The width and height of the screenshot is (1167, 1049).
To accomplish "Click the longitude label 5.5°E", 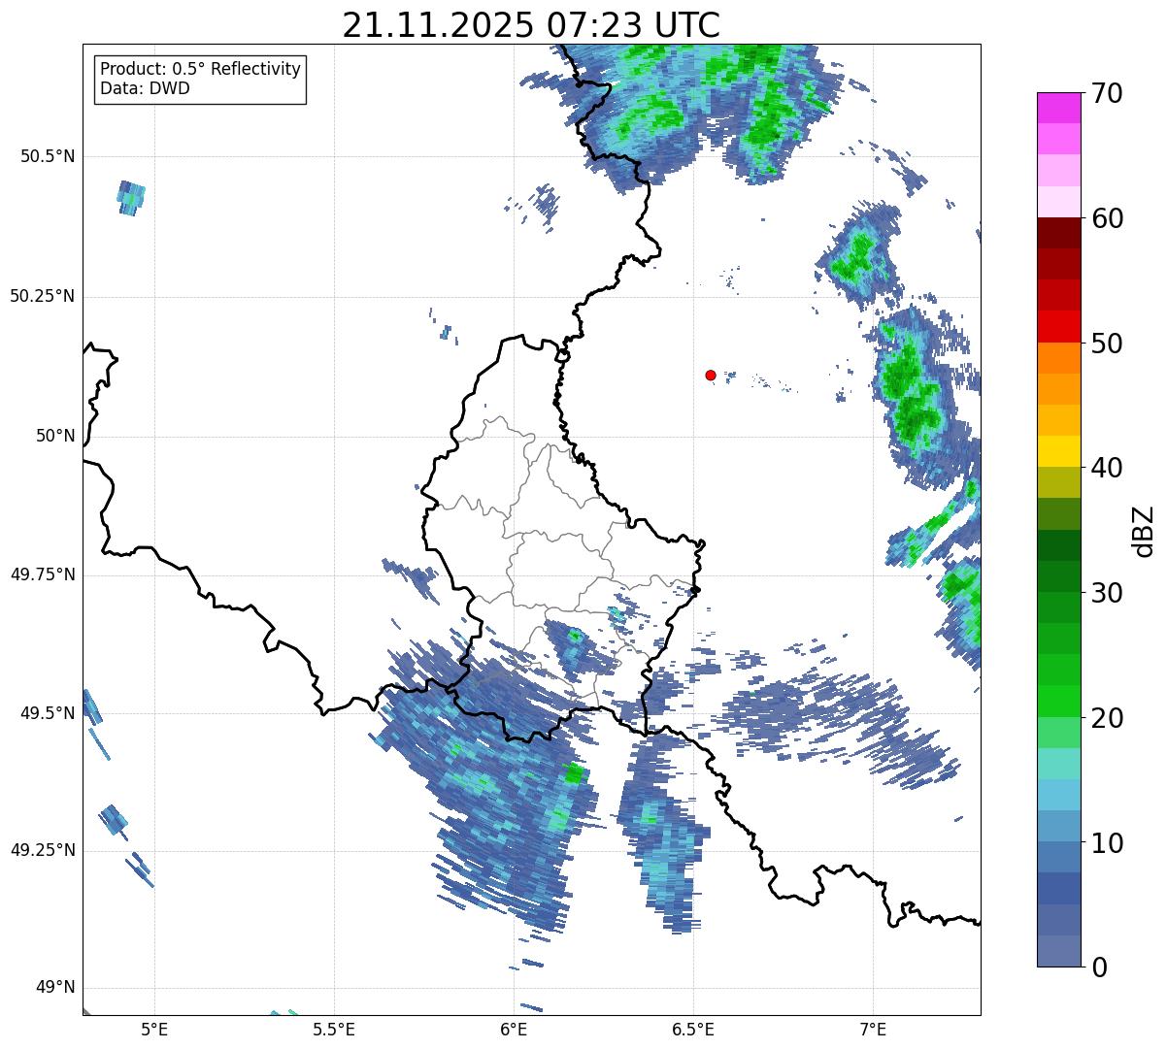I will click(334, 1029).
